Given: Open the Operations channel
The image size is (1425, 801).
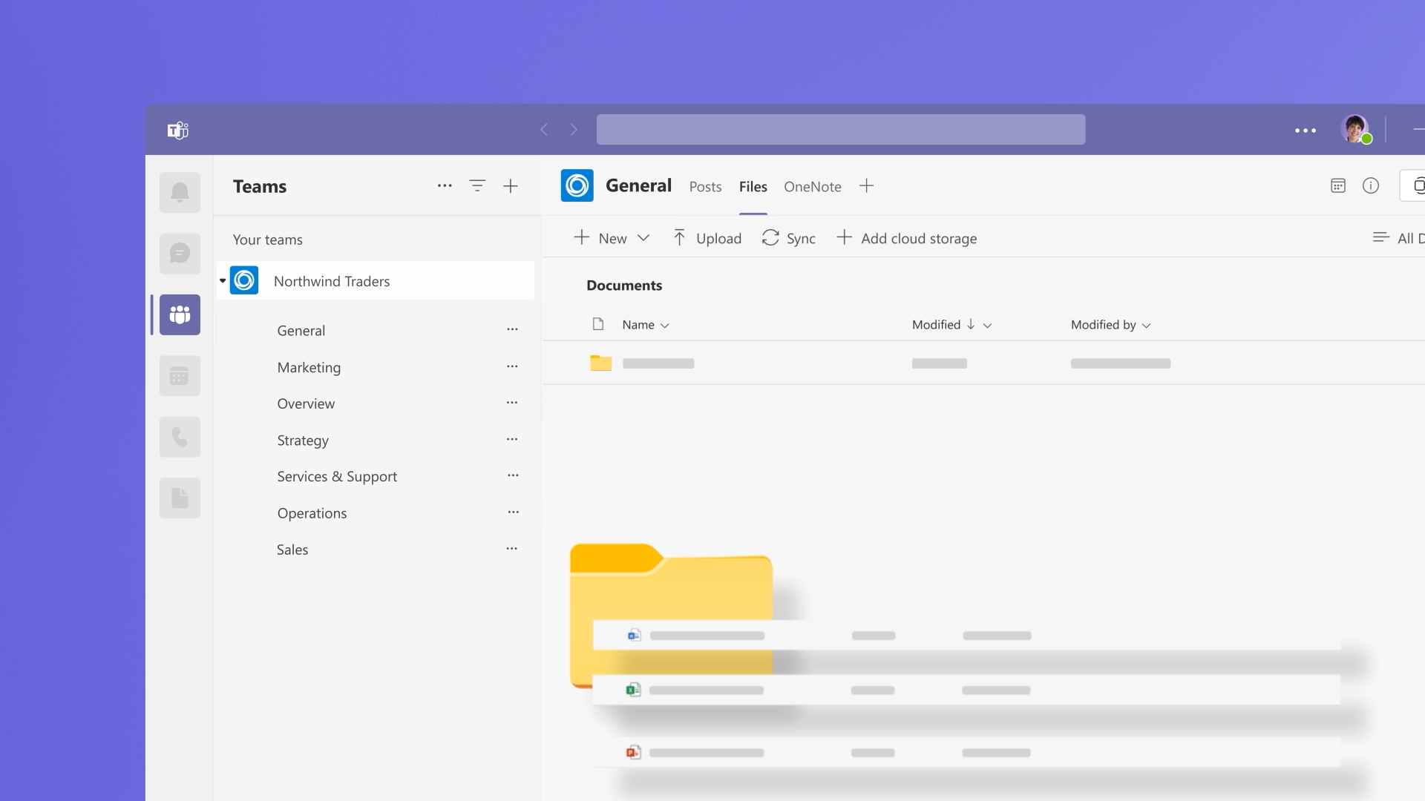Looking at the screenshot, I should point(312,513).
